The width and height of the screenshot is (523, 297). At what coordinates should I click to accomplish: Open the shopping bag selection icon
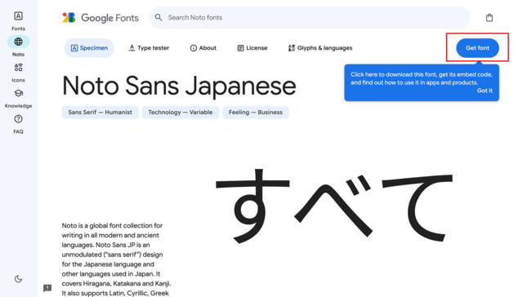tap(489, 18)
